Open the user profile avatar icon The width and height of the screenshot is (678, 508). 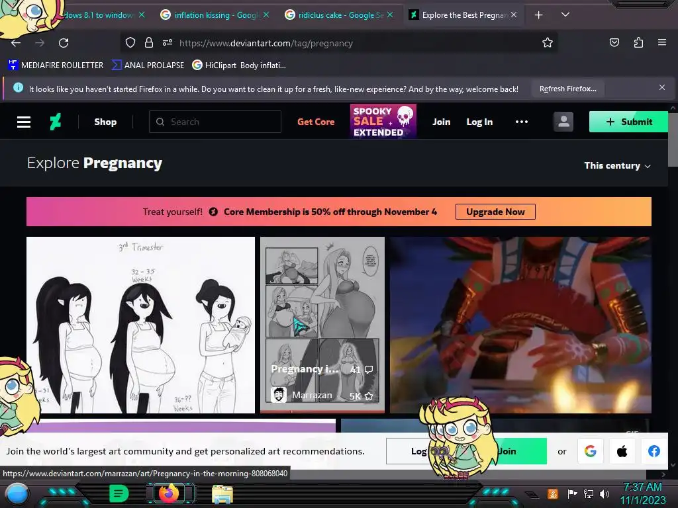tap(563, 122)
